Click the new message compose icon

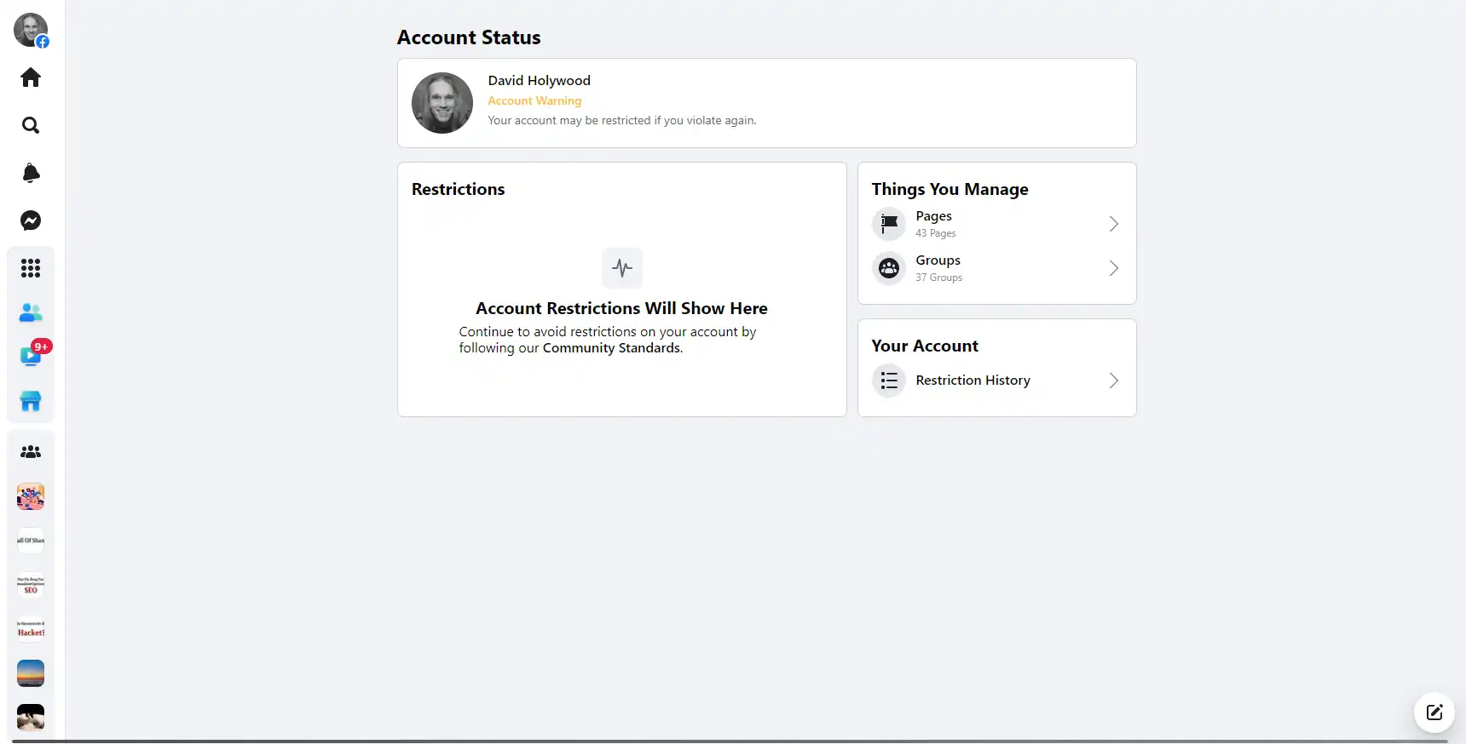click(1434, 713)
